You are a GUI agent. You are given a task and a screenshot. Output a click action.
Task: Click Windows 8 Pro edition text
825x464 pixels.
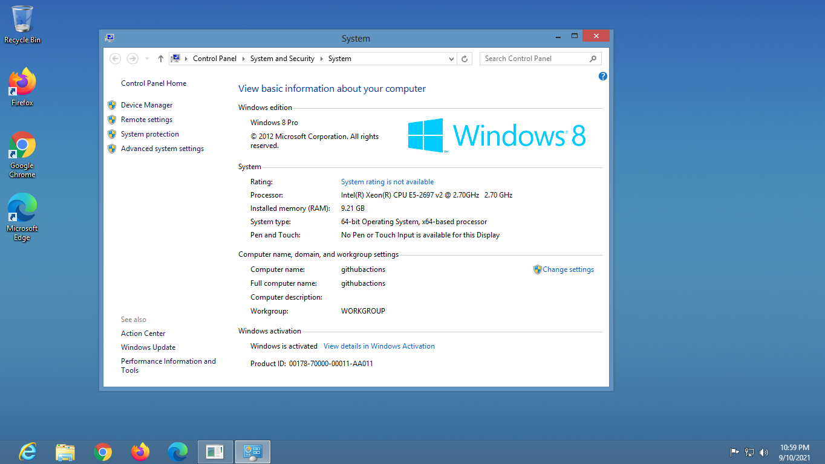[274, 123]
